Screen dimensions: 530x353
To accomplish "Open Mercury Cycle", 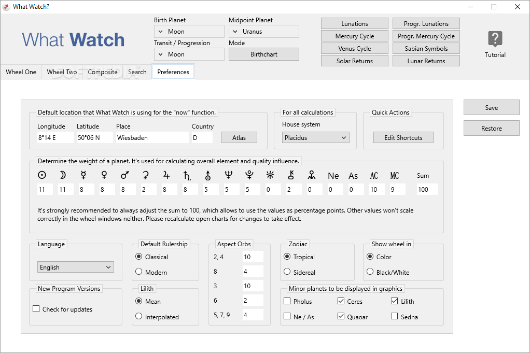I will [x=355, y=36].
